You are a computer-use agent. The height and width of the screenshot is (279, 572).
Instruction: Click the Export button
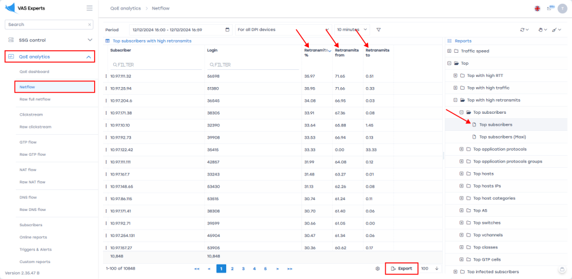[x=401, y=269]
